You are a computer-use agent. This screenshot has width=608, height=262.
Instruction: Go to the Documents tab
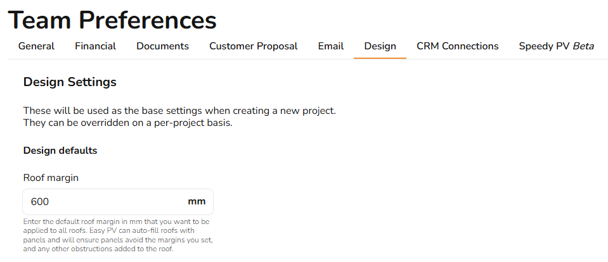tap(162, 46)
